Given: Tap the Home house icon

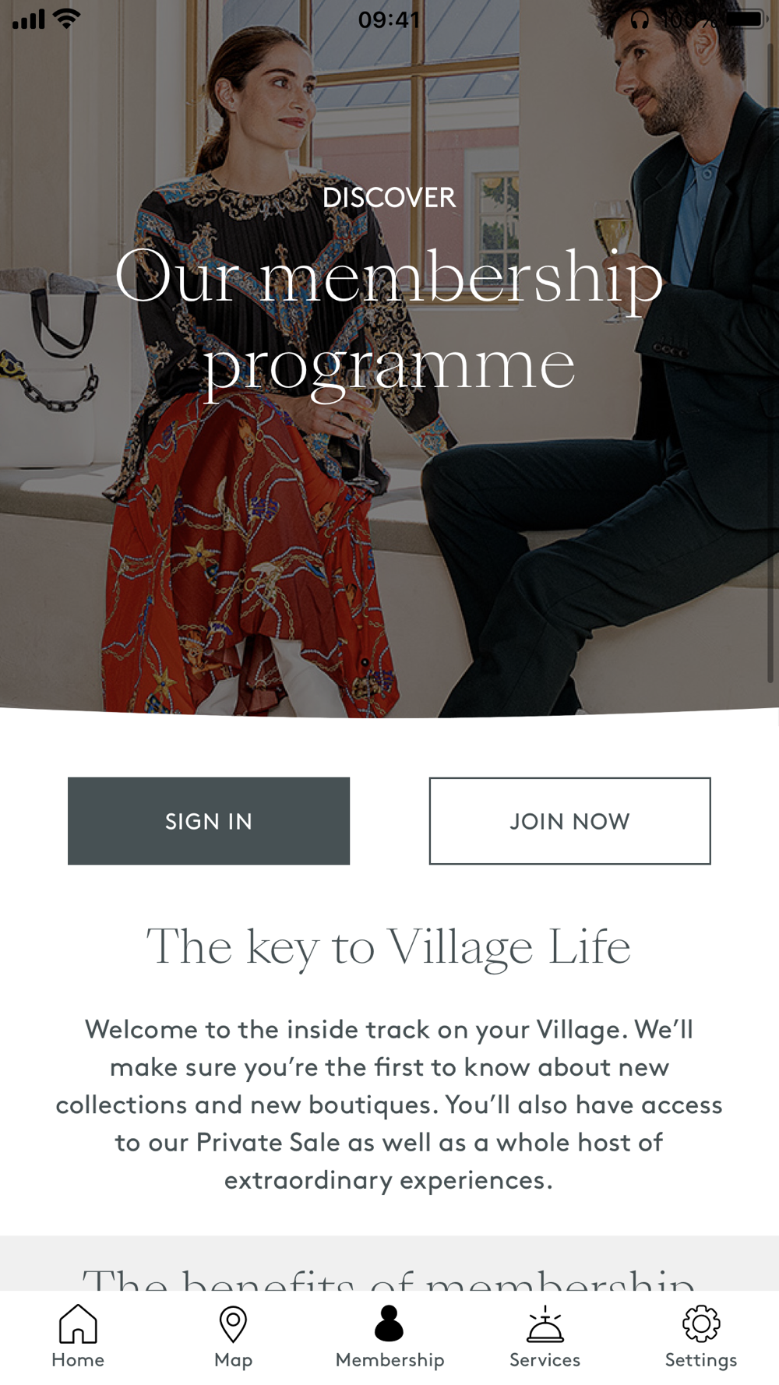Looking at the screenshot, I should coord(78,1323).
